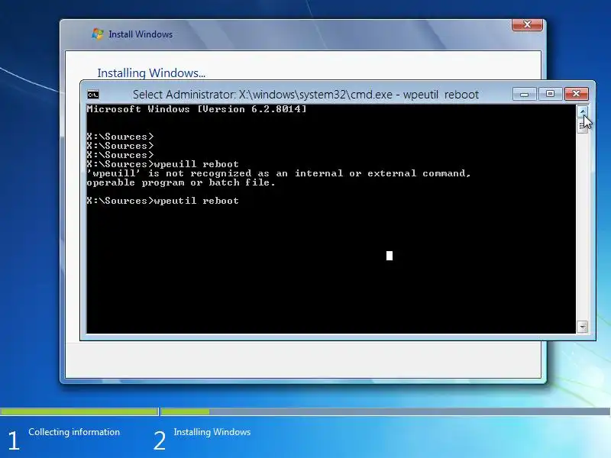Click the 'Install Windows' title text
The image size is (611, 458).
point(141,34)
